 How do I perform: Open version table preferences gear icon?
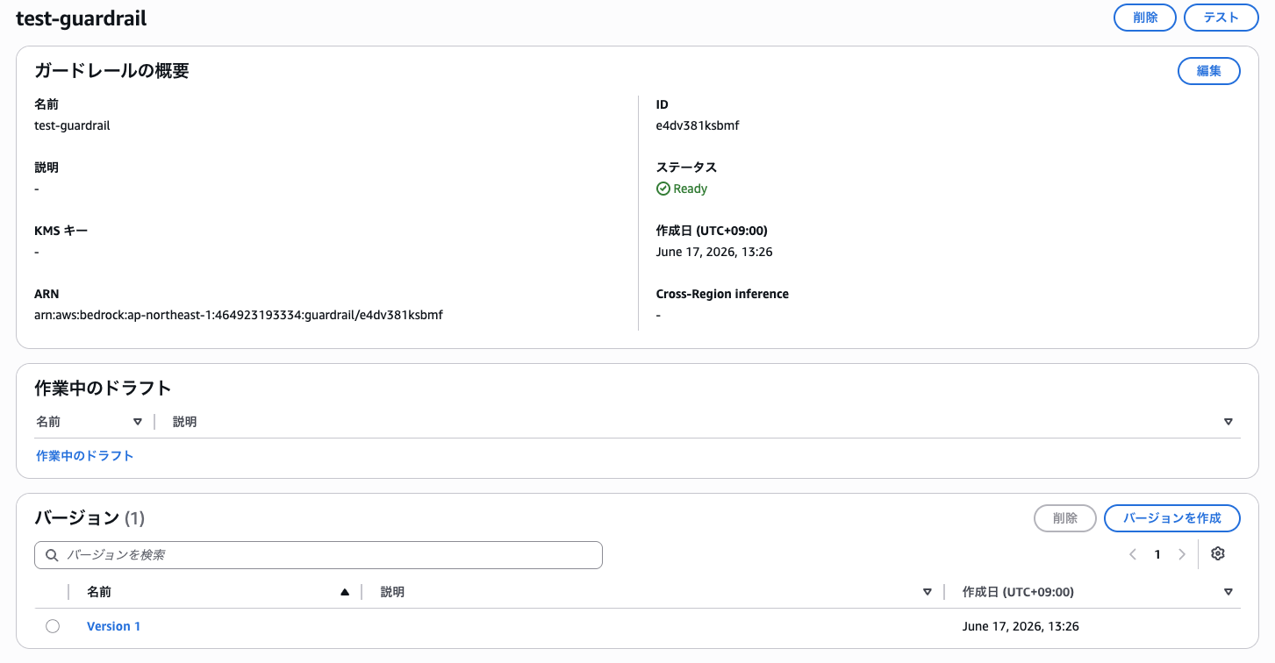tap(1217, 554)
